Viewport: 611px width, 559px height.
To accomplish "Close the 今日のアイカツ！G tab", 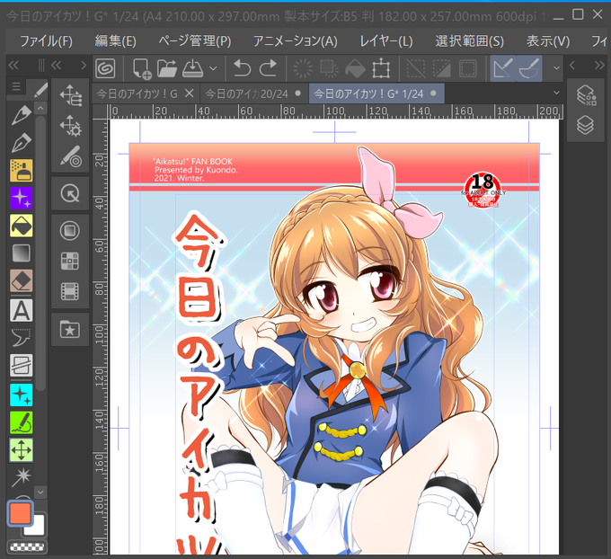I will (190, 93).
